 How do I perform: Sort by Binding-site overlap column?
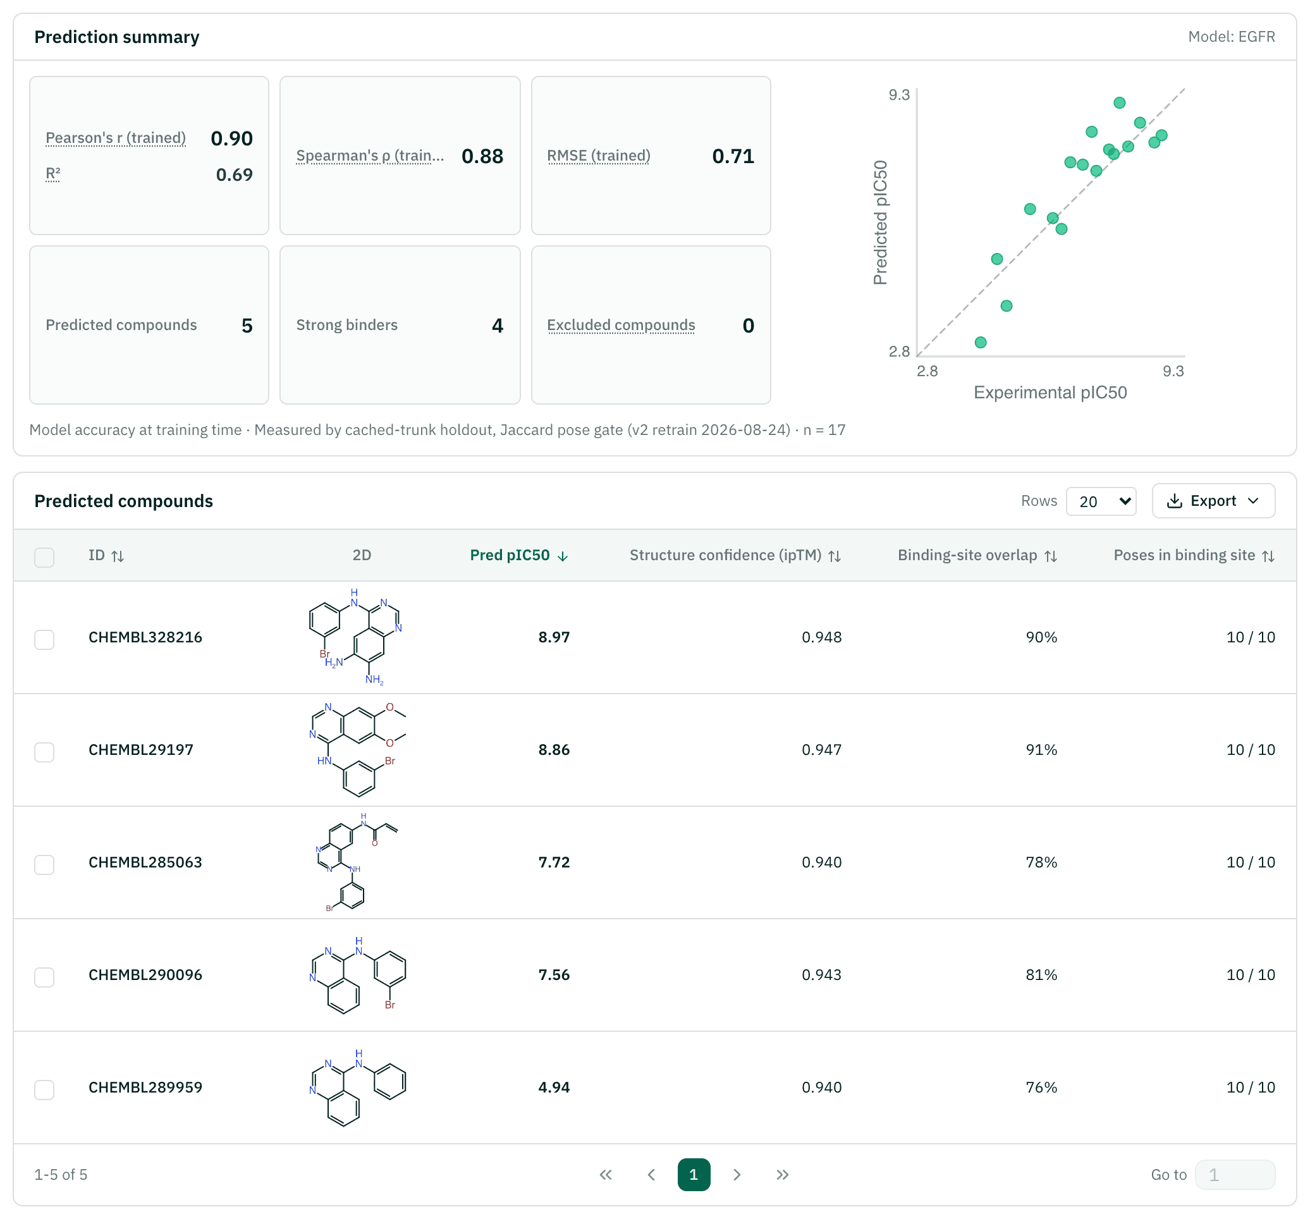tap(977, 556)
